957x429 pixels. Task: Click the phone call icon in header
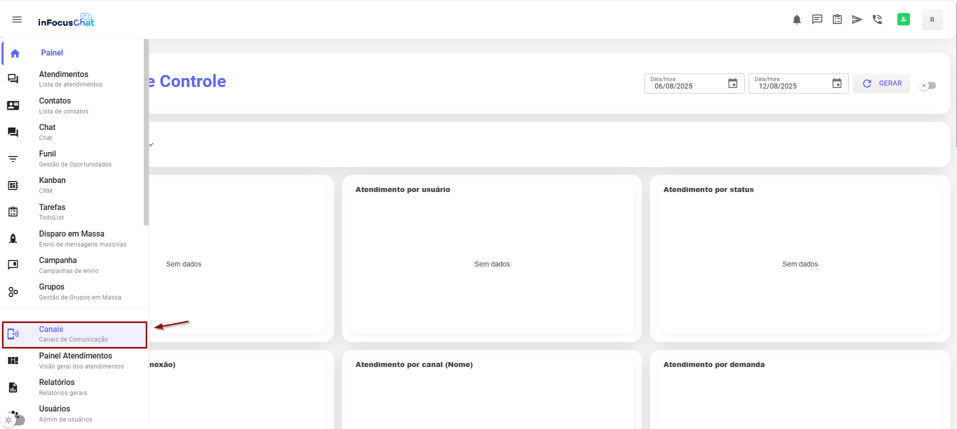click(x=877, y=19)
